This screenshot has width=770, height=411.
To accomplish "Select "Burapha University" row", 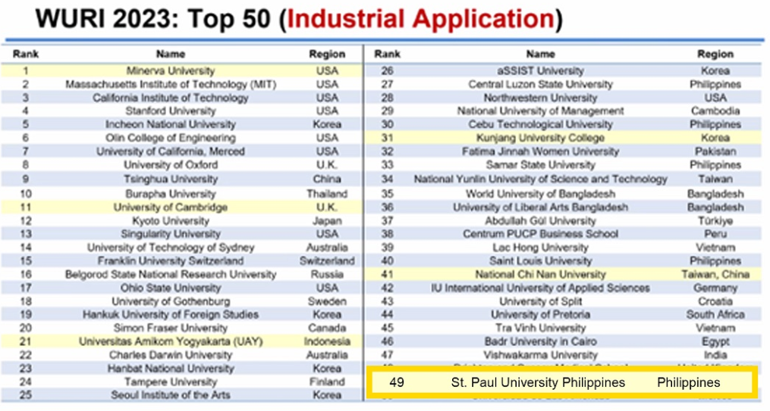I will (182, 194).
